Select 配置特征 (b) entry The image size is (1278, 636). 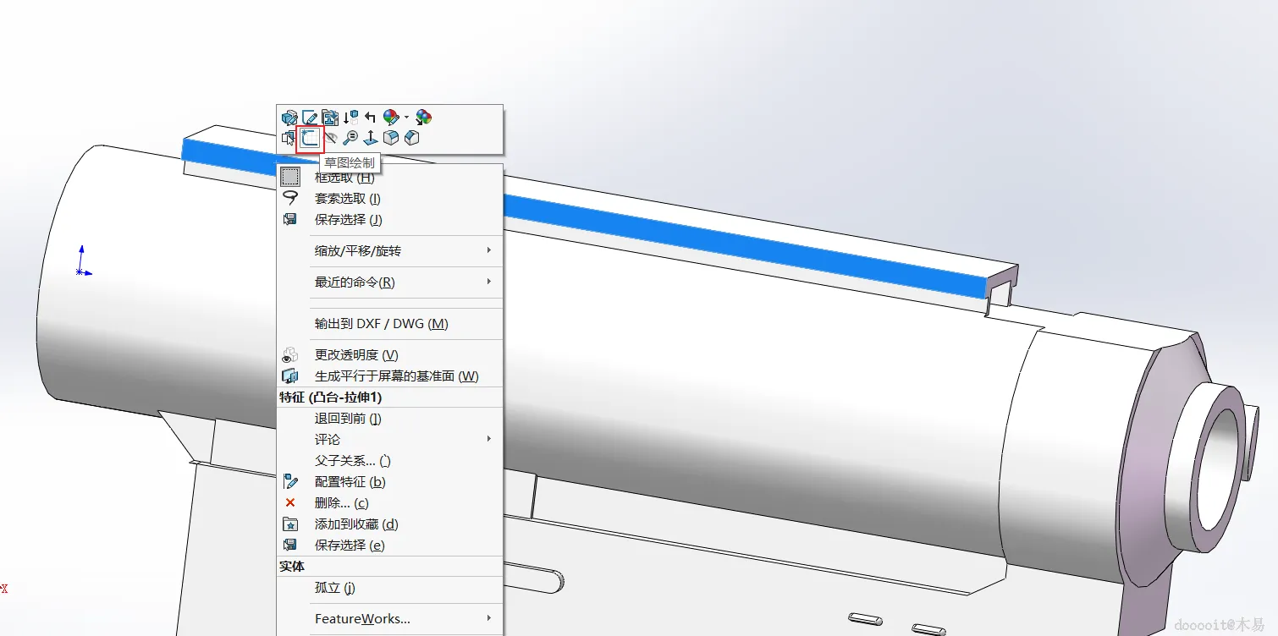pos(390,482)
